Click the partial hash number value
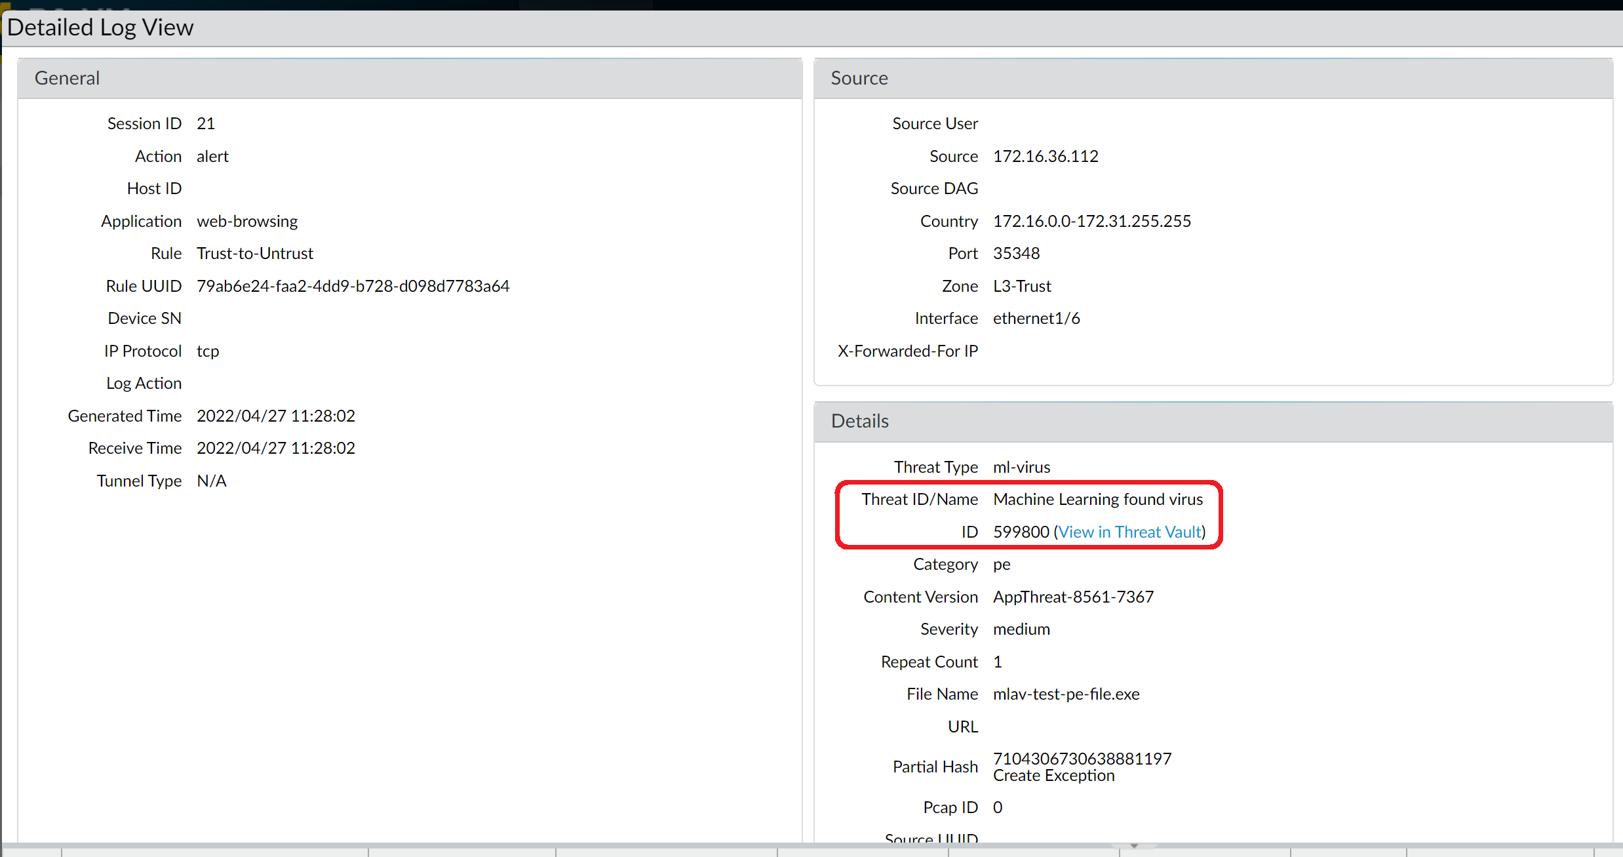This screenshot has height=857, width=1623. (x=1082, y=759)
